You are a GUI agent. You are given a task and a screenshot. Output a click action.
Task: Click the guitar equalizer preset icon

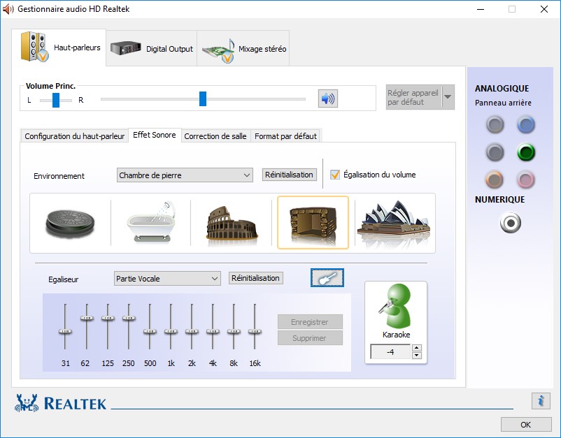327,278
